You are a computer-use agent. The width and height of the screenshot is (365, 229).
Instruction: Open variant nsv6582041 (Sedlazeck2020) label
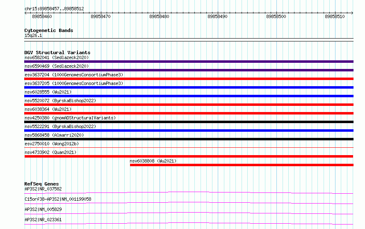[57, 57]
